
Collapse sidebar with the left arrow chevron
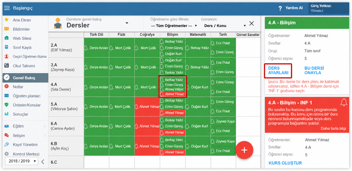click(43, 162)
